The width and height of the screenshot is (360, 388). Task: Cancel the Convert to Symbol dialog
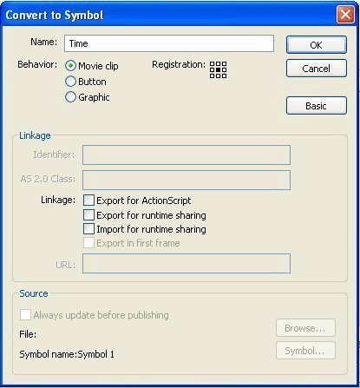click(317, 69)
